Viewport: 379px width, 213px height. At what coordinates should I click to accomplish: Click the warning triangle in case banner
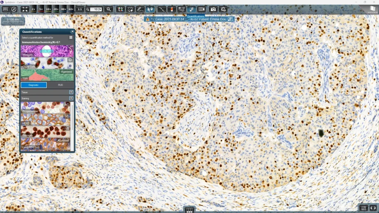click(148, 19)
